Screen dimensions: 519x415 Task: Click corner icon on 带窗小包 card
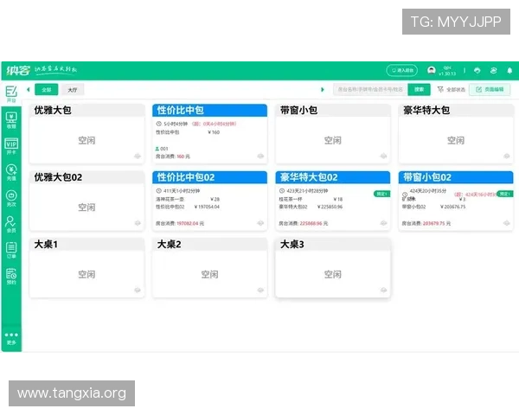[383, 156]
